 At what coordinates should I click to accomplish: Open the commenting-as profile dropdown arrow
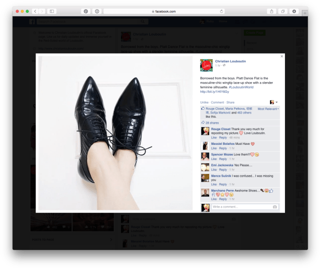tap(277, 102)
